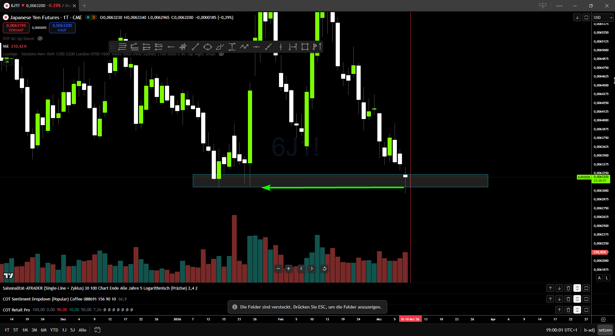Hide the LuxAlgo Sessions indicator

(x=221, y=54)
